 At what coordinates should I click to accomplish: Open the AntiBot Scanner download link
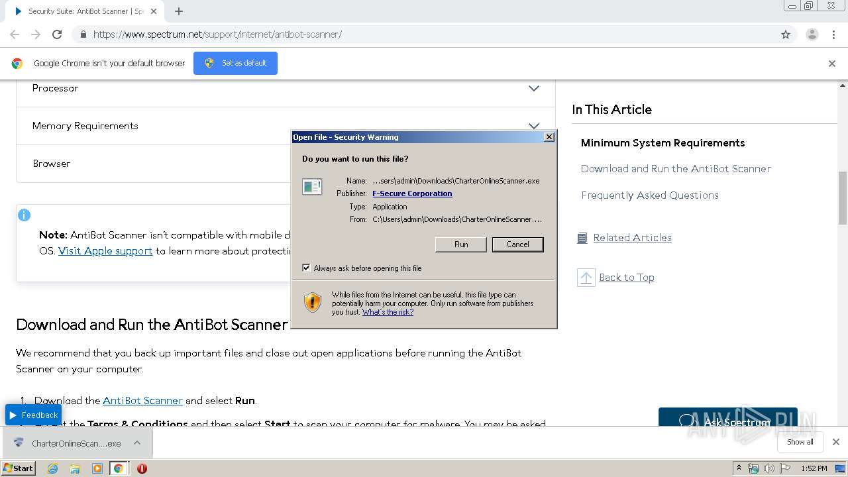142,401
